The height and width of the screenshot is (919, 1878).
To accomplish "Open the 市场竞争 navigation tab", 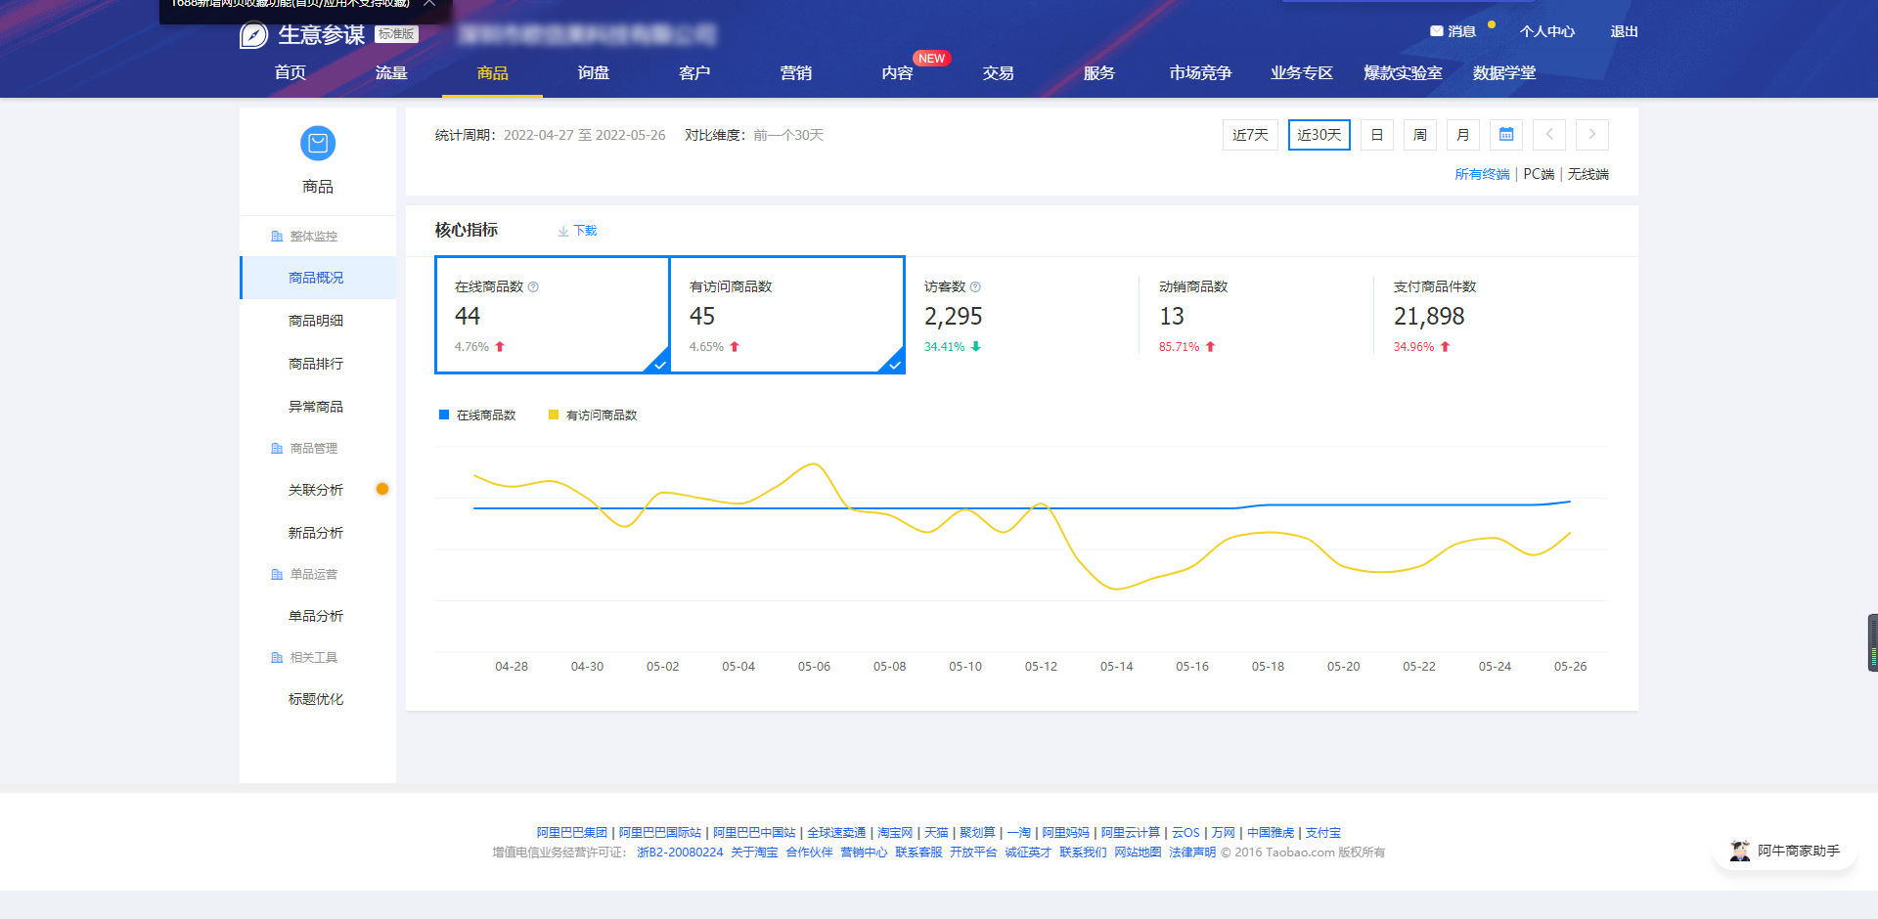I will click(1200, 72).
